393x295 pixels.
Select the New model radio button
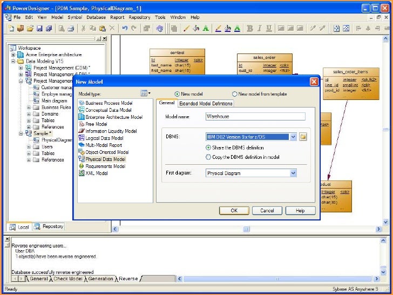click(x=177, y=94)
